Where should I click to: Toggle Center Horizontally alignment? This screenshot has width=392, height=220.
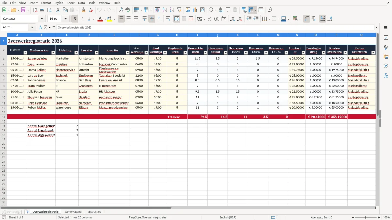(x=129, y=19)
